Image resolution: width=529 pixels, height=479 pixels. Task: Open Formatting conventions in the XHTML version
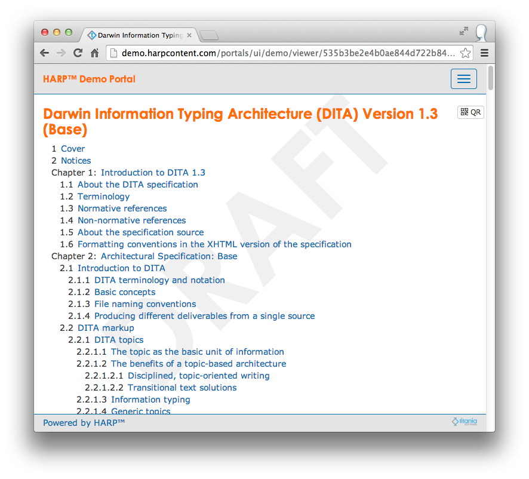pyautogui.click(x=214, y=244)
